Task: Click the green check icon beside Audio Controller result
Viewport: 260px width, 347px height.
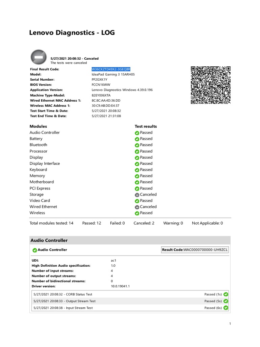Action: [x=137, y=133]
